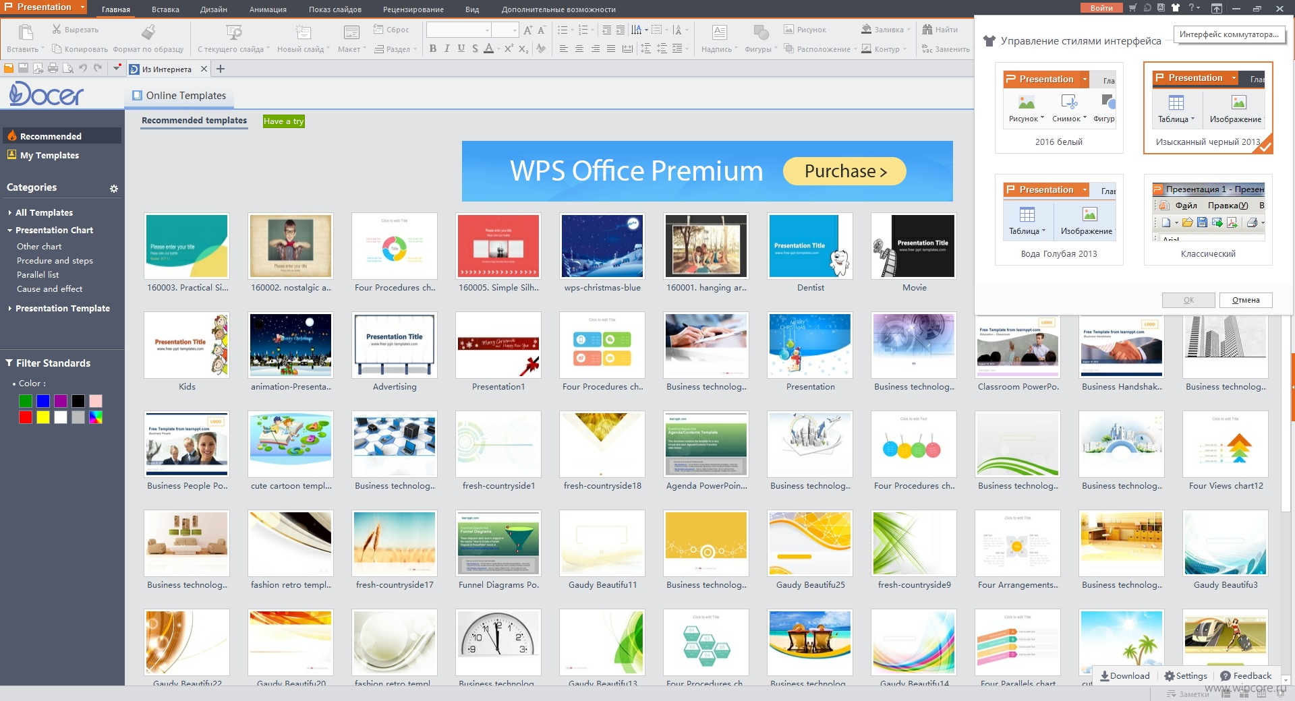Start slideshow from current slide icon
The image size is (1295, 701).
point(233,32)
